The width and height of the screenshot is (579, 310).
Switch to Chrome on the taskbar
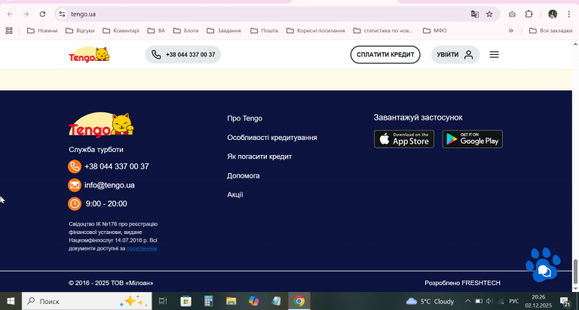pyautogui.click(x=299, y=301)
